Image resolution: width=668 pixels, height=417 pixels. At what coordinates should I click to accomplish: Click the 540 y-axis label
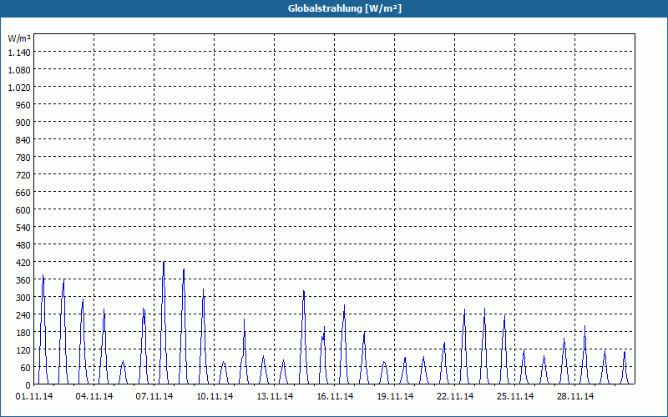23,228
